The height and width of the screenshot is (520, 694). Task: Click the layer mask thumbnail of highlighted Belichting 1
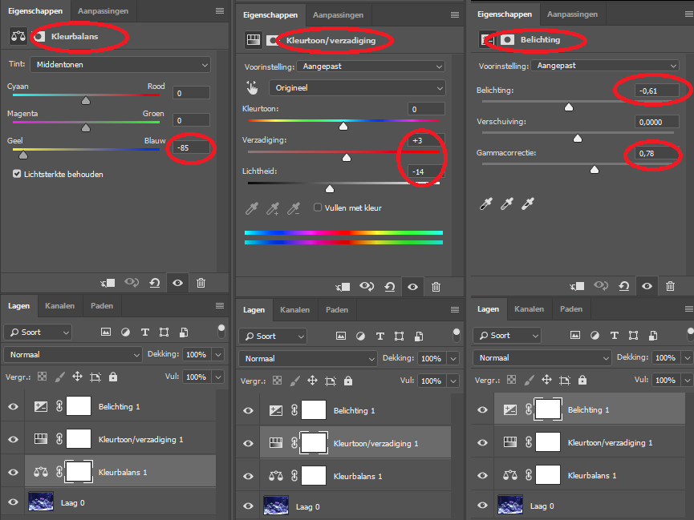click(548, 409)
